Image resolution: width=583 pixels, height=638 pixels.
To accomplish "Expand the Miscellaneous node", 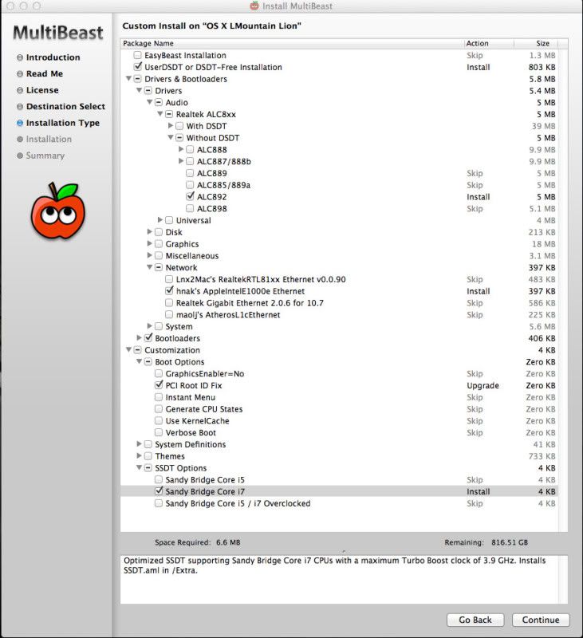I will [150, 255].
